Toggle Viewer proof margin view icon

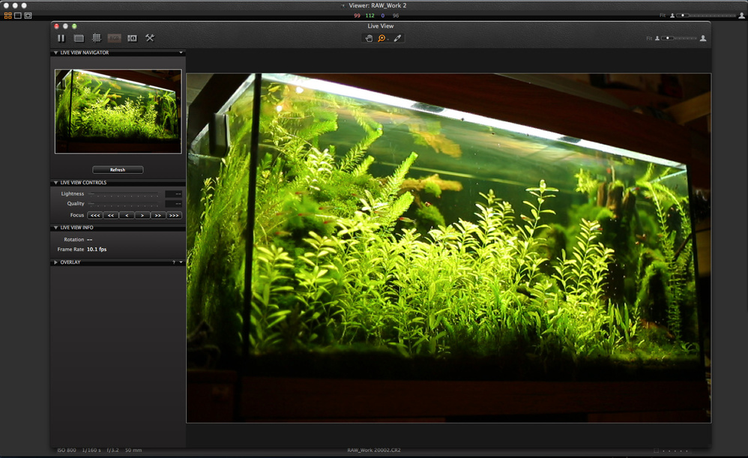point(28,16)
